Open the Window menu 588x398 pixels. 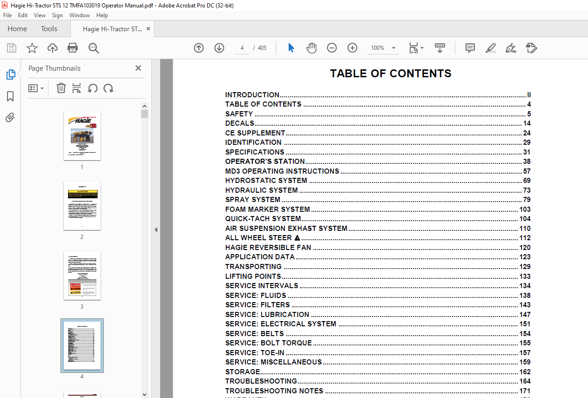click(80, 15)
